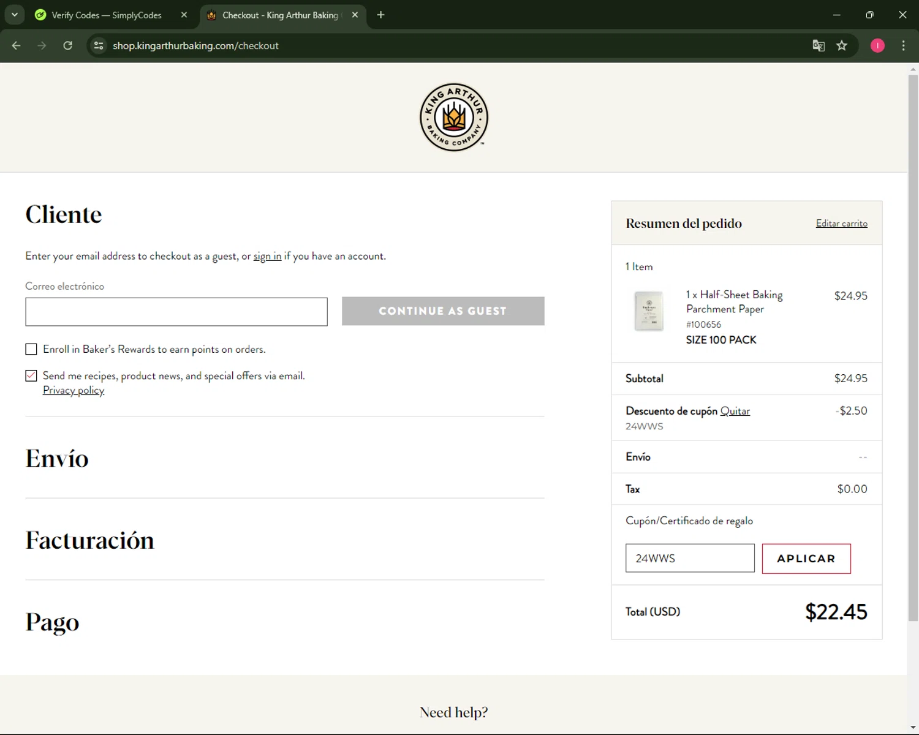Apply the coupon with the APLICAR button
919x735 pixels.
[x=806, y=559]
